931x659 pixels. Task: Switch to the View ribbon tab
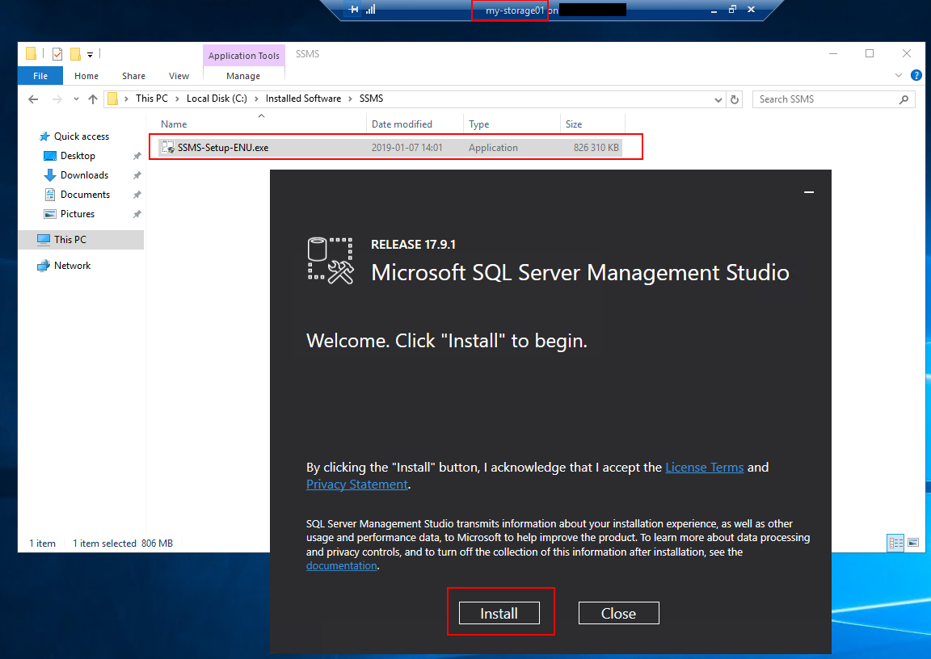(x=179, y=76)
